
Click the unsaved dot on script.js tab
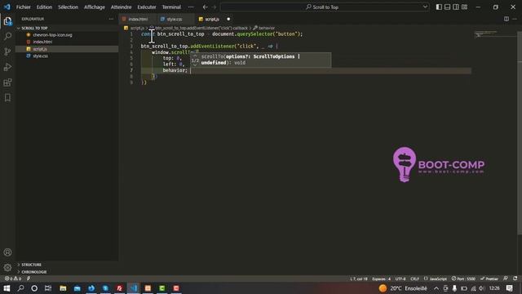click(x=228, y=19)
